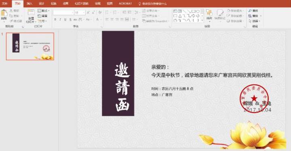Decrease the paragraph indent level
Viewport: 291px width, 151px height.
tap(124, 13)
